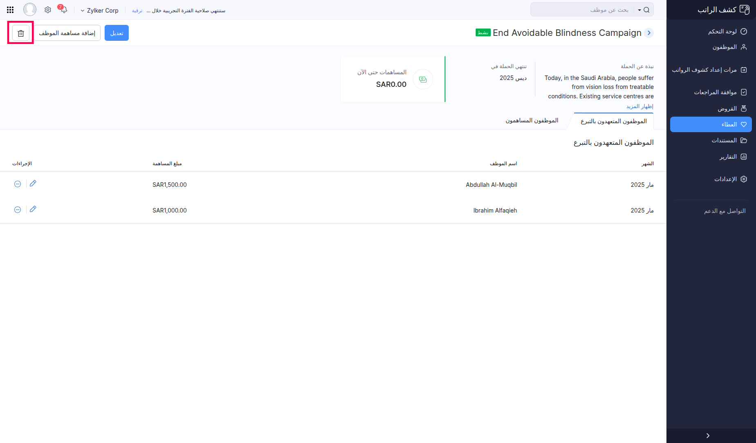Click إظهار المزيد link in campaign description
This screenshot has width=756, height=443.
click(x=640, y=106)
